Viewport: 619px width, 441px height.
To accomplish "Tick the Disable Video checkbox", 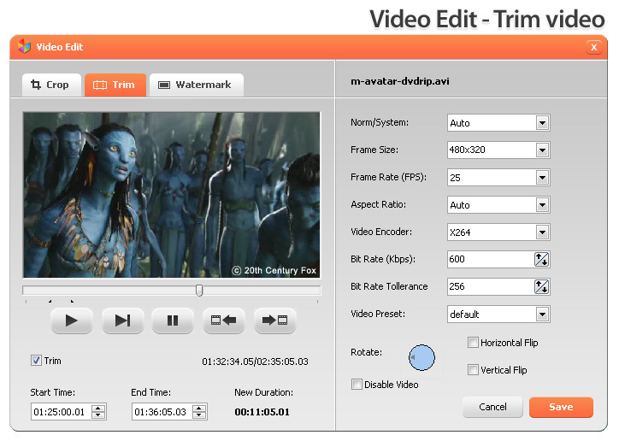I will [x=357, y=385].
